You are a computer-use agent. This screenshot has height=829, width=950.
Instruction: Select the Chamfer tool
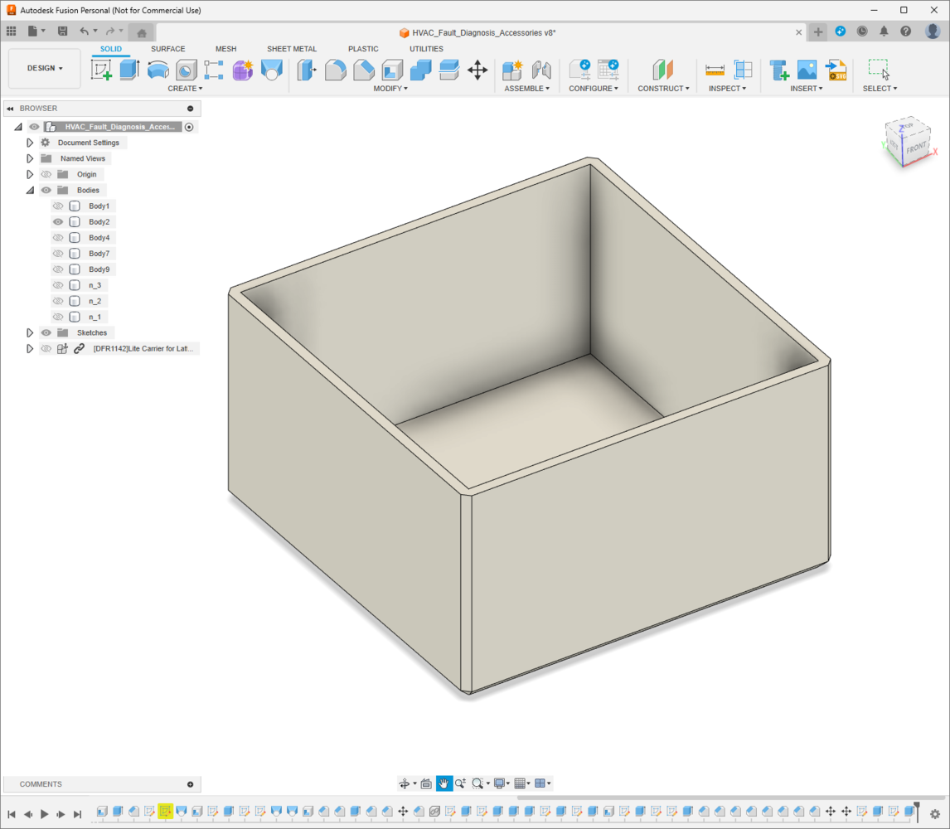tap(364, 70)
